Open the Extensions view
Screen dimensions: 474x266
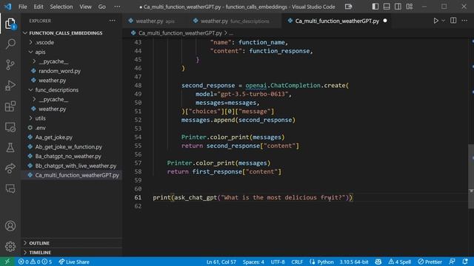point(10,106)
